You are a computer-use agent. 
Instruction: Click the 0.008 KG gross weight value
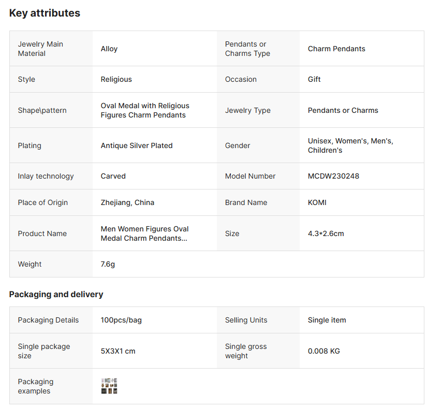coord(323,351)
